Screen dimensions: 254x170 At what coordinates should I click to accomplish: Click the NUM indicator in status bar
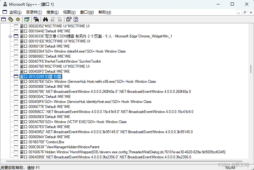[230, 167]
